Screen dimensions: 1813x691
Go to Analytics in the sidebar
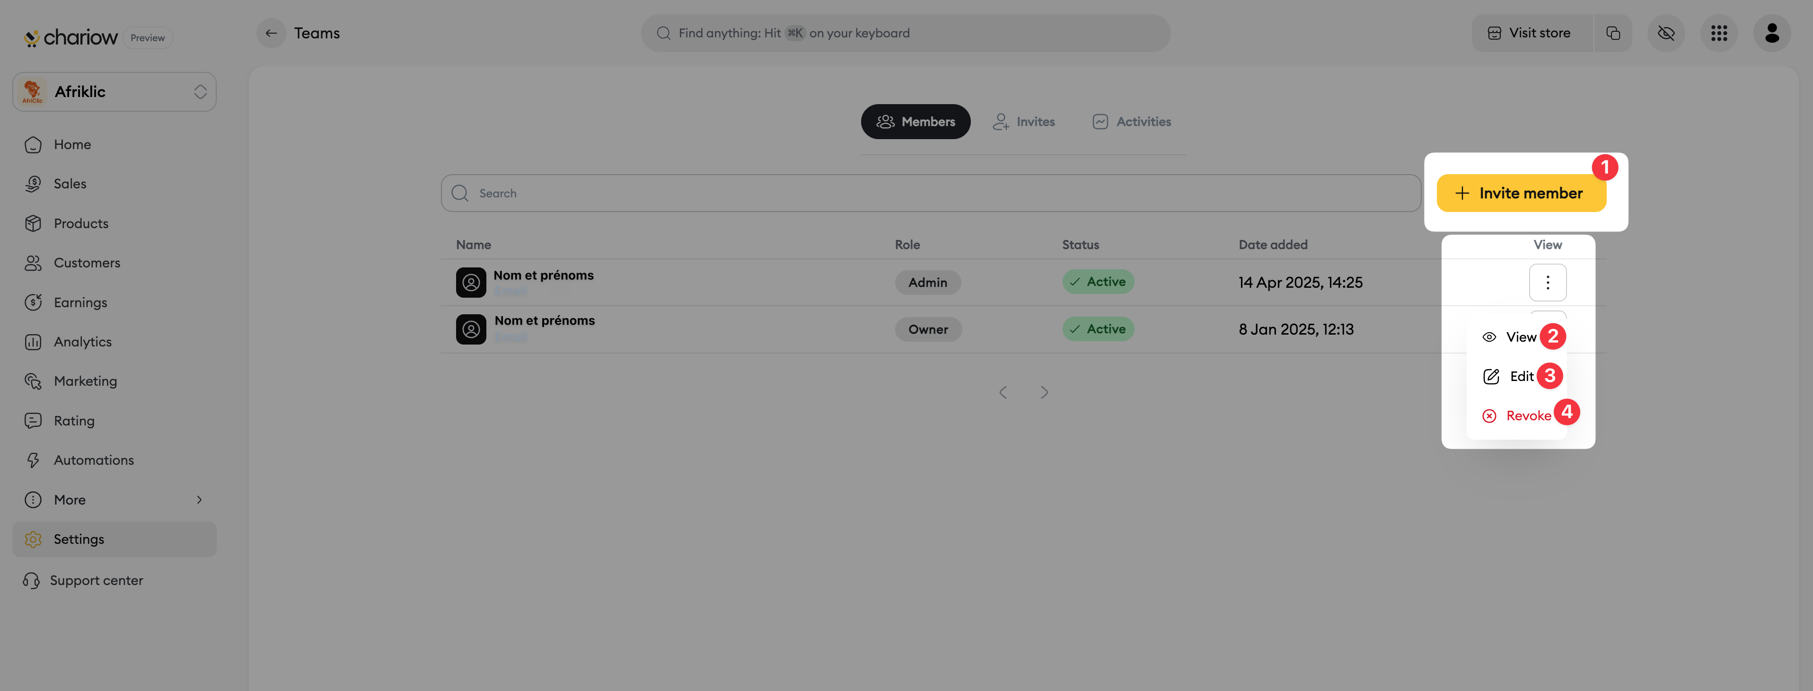tap(82, 342)
